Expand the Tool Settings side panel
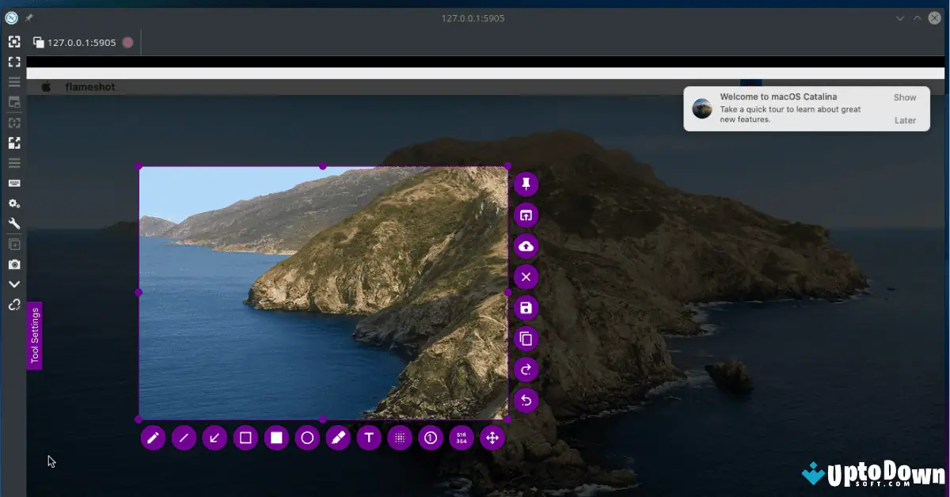Image resolution: width=950 pixels, height=497 pixels. [35, 336]
